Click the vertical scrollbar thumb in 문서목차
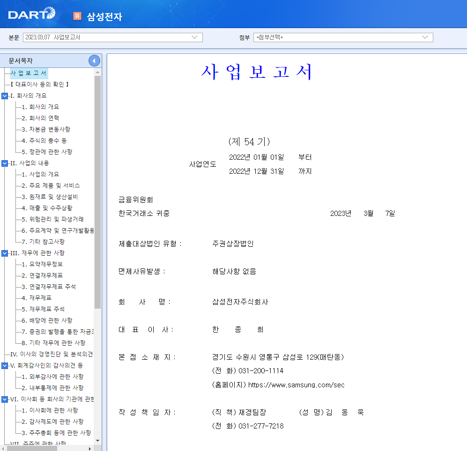The width and height of the screenshot is (467, 451). click(x=98, y=192)
